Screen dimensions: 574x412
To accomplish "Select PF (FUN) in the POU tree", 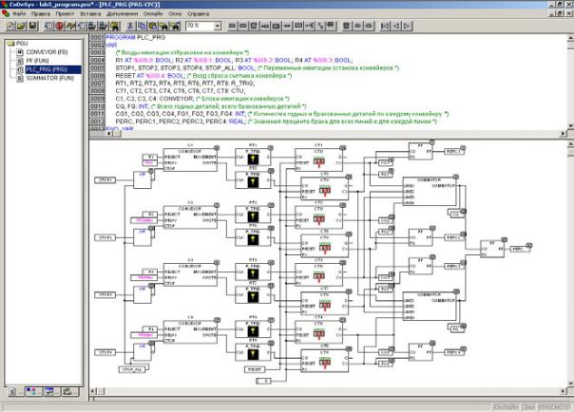I will coord(36,61).
